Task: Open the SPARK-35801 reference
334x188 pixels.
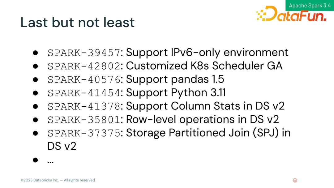Action: [84, 120]
